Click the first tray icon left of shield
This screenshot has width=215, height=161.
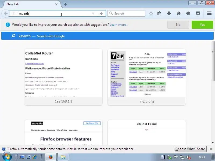pos(163,157)
